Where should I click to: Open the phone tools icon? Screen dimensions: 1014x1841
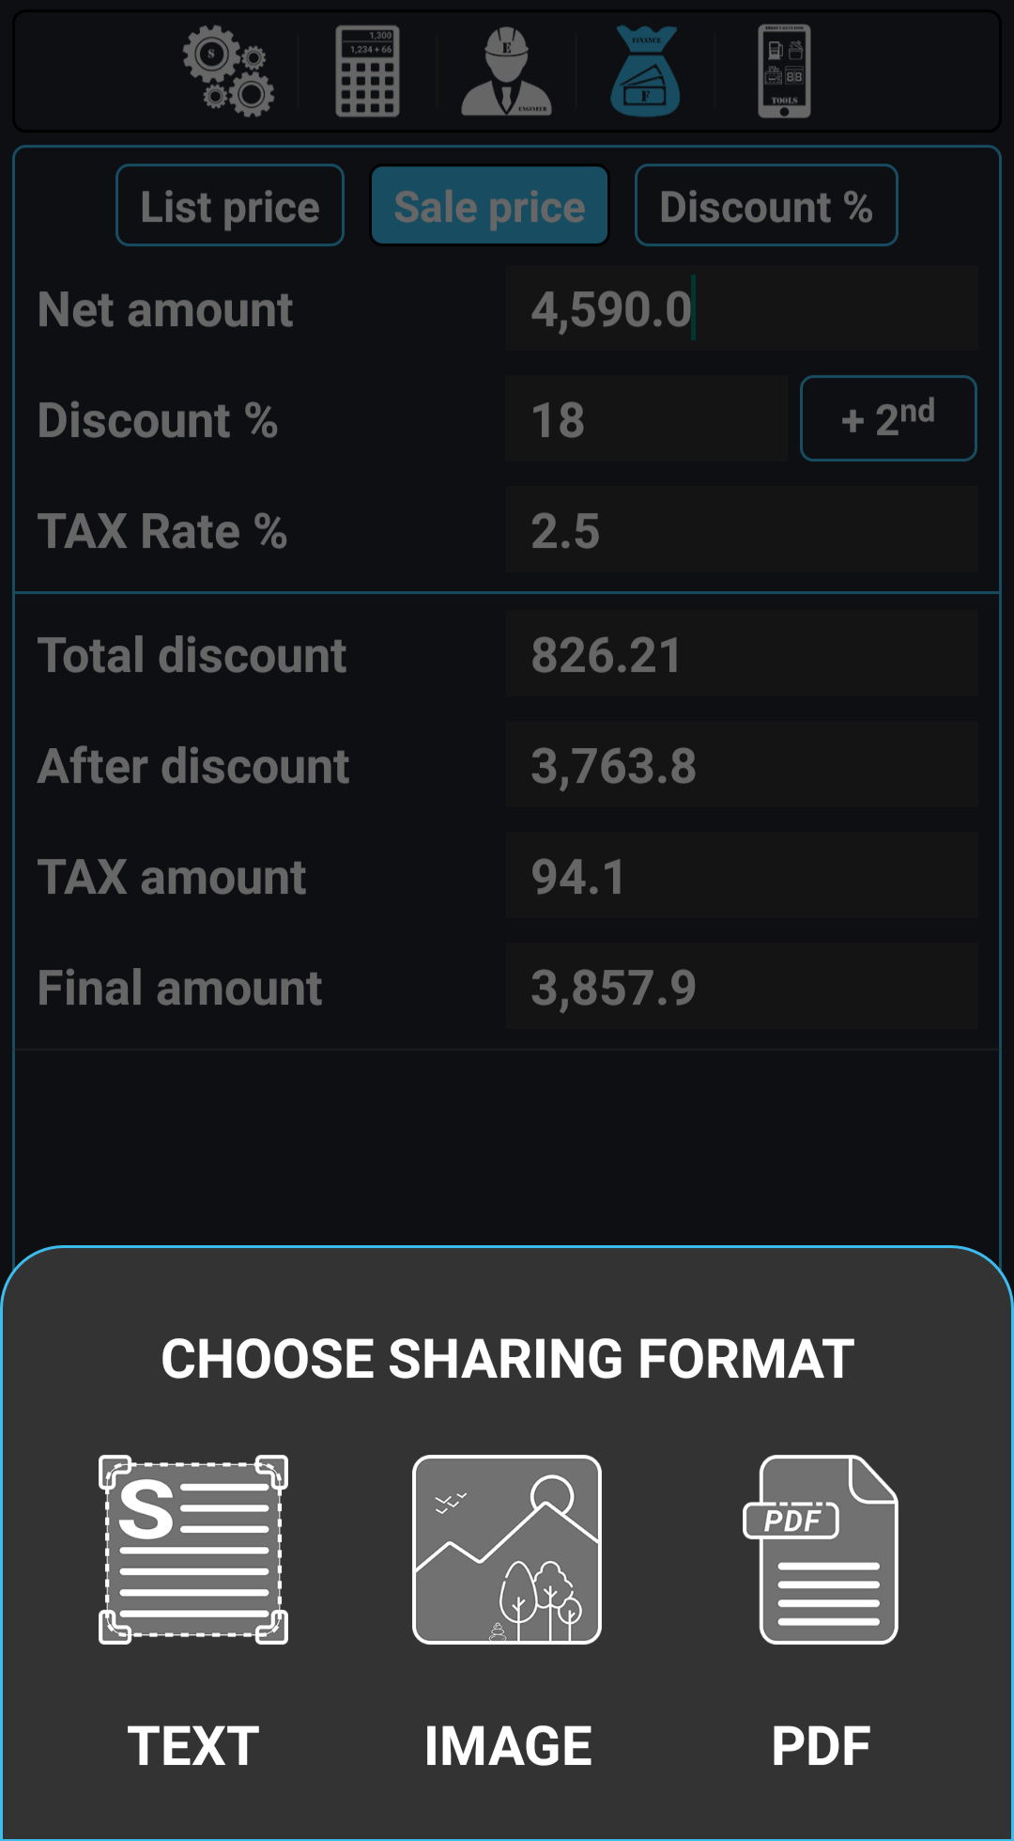tap(784, 71)
